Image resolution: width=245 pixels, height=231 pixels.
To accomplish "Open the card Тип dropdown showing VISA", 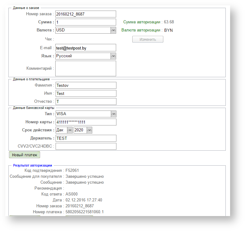I will pyautogui.click(x=85, y=114).
